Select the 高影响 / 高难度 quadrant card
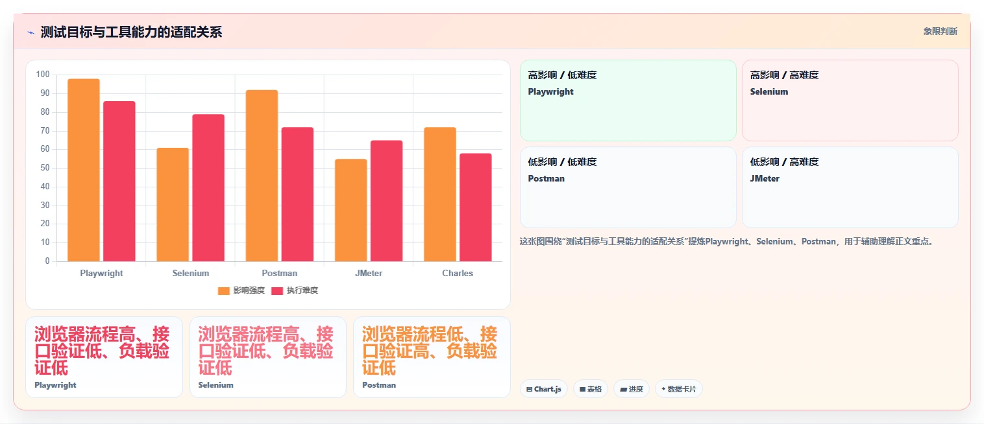 [850, 100]
